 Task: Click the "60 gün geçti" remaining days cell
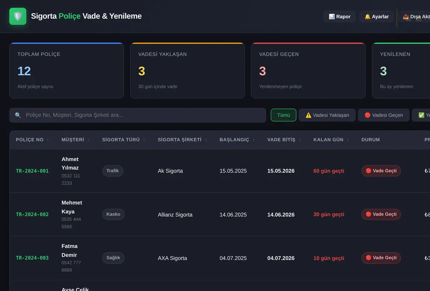click(x=329, y=171)
